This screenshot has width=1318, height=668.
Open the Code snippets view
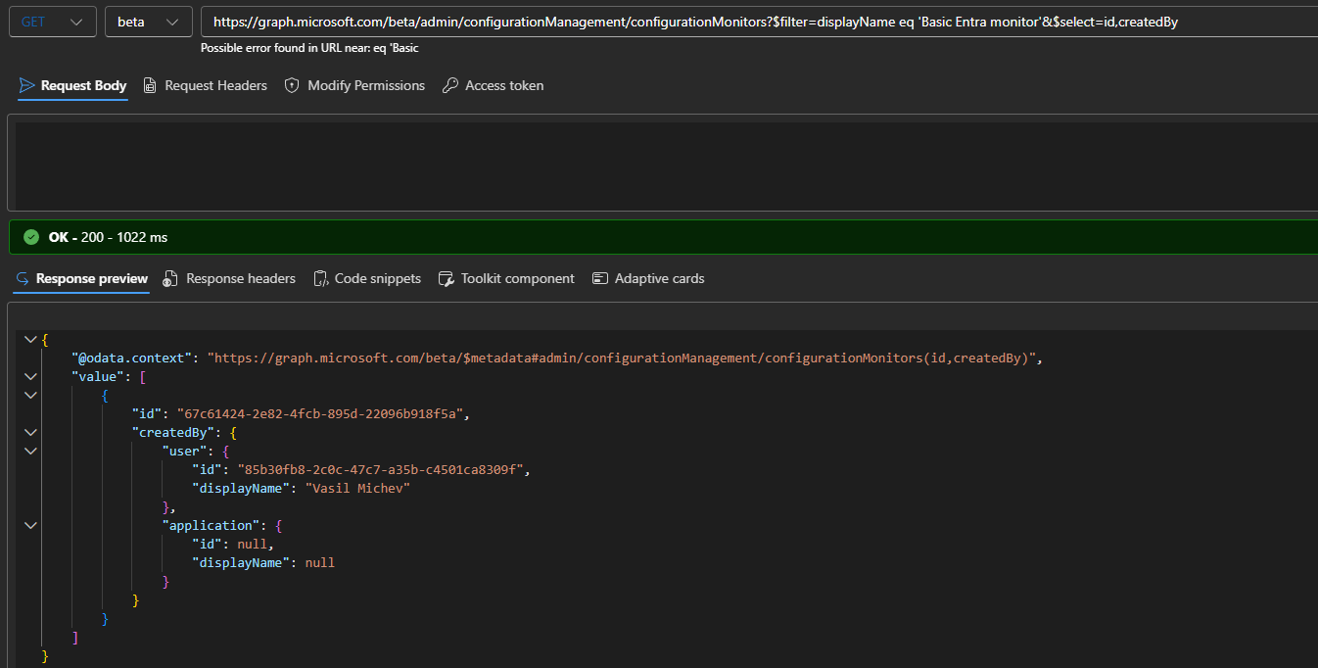tap(367, 278)
